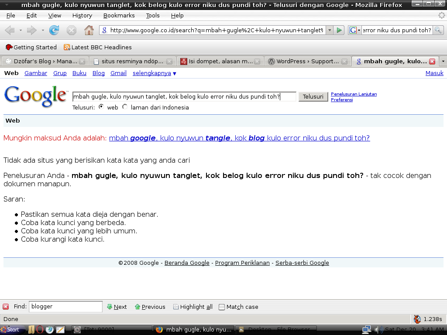The width and height of the screenshot is (447, 335).
Task: Close the active mbah gugle tab
Action: click(432, 62)
